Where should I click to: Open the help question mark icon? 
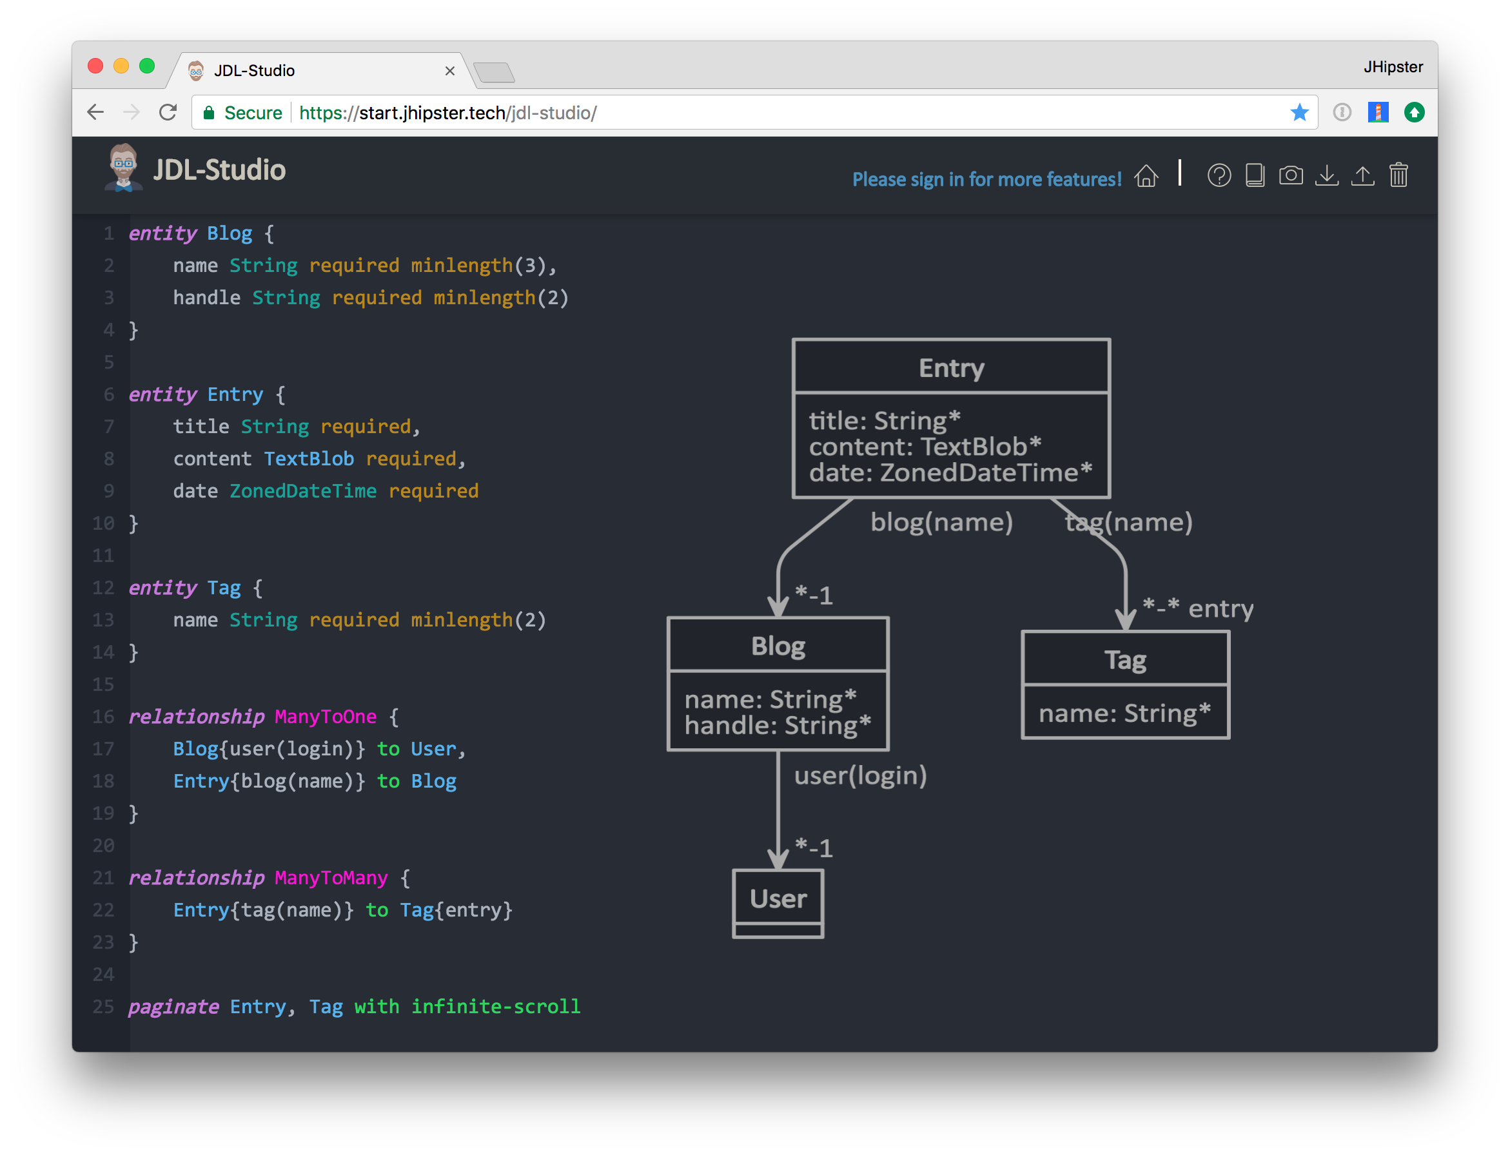coord(1219,176)
